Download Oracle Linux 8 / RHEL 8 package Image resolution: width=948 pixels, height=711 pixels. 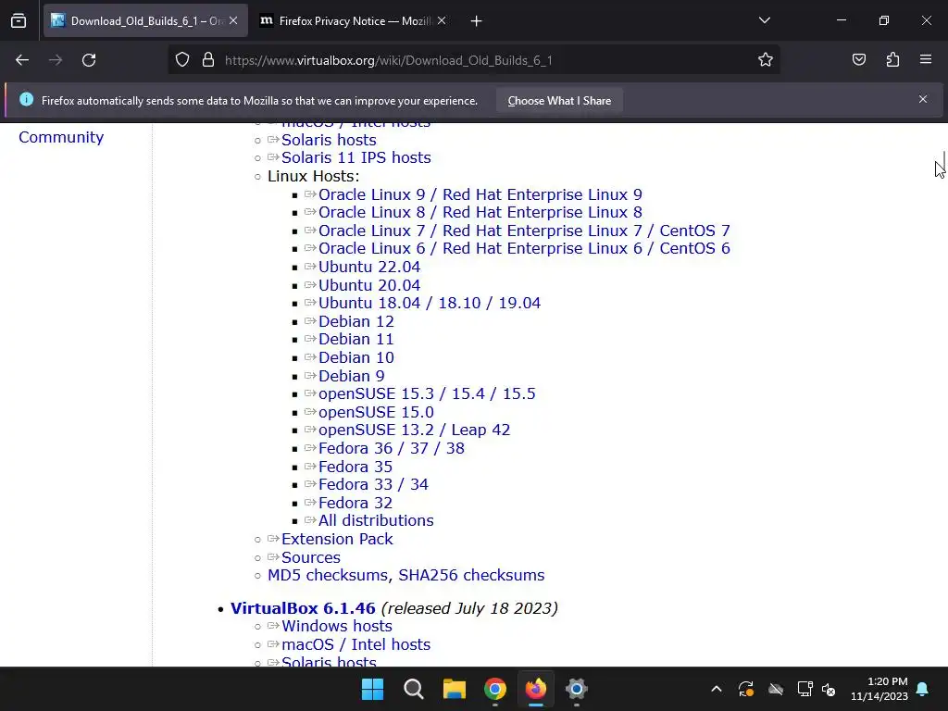[480, 213]
